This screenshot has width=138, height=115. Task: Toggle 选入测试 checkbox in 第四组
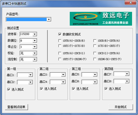[106, 89]
